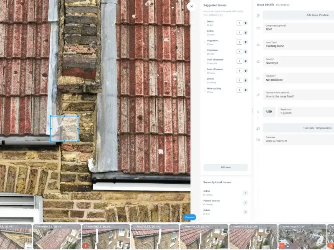Delete the Defect Flashing suggested issue
The width and height of the screenshot is (334, 250).
[x=245, y=80]
